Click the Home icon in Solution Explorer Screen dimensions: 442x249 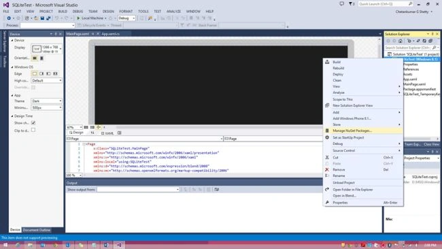click(401, 41)
